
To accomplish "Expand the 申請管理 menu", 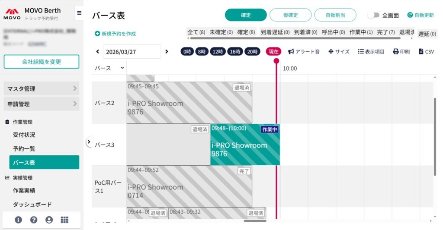I will click(42, 104).
